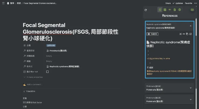Image resolution: width=199 pixels, height=109 pixels.
Task: Toggle the 整合考or not checkbox
Action: (x=47, y=72)
